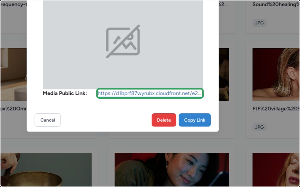Select the beige interior room thumbnail
300x187 pixels.
click(x=13, y=74)
